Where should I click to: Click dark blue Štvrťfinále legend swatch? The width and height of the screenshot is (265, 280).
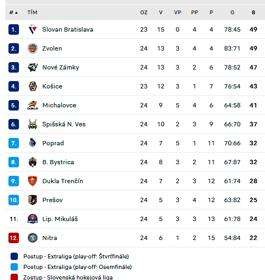14,256
